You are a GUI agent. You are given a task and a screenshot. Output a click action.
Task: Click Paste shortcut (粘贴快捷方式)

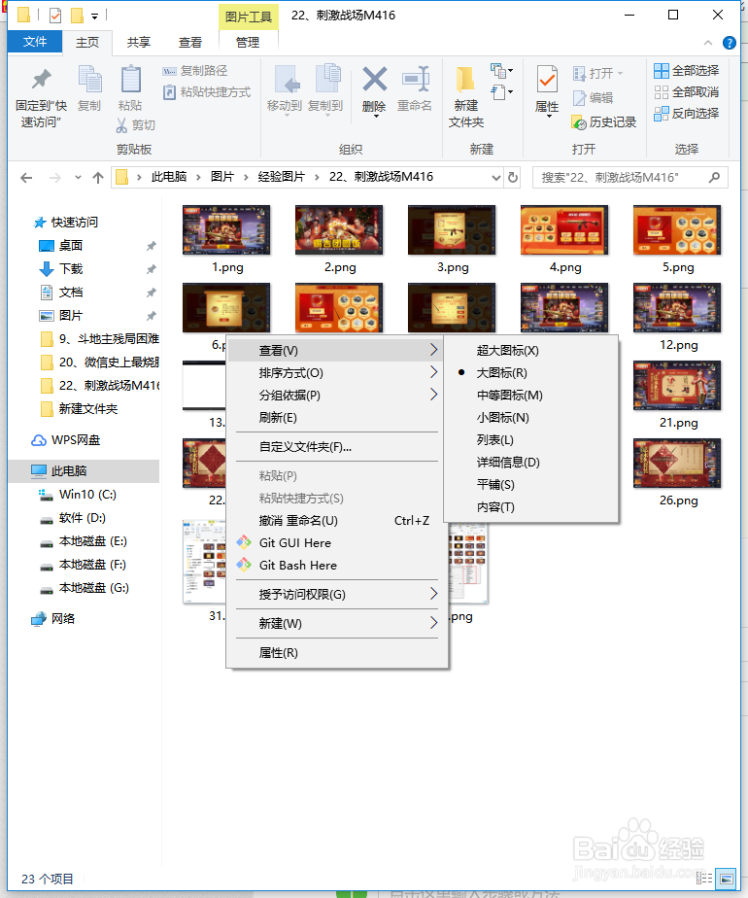pos(207,92)
